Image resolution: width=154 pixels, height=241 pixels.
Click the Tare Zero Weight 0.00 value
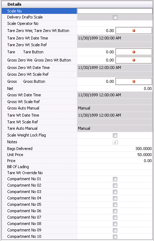[x=110, y=31]
